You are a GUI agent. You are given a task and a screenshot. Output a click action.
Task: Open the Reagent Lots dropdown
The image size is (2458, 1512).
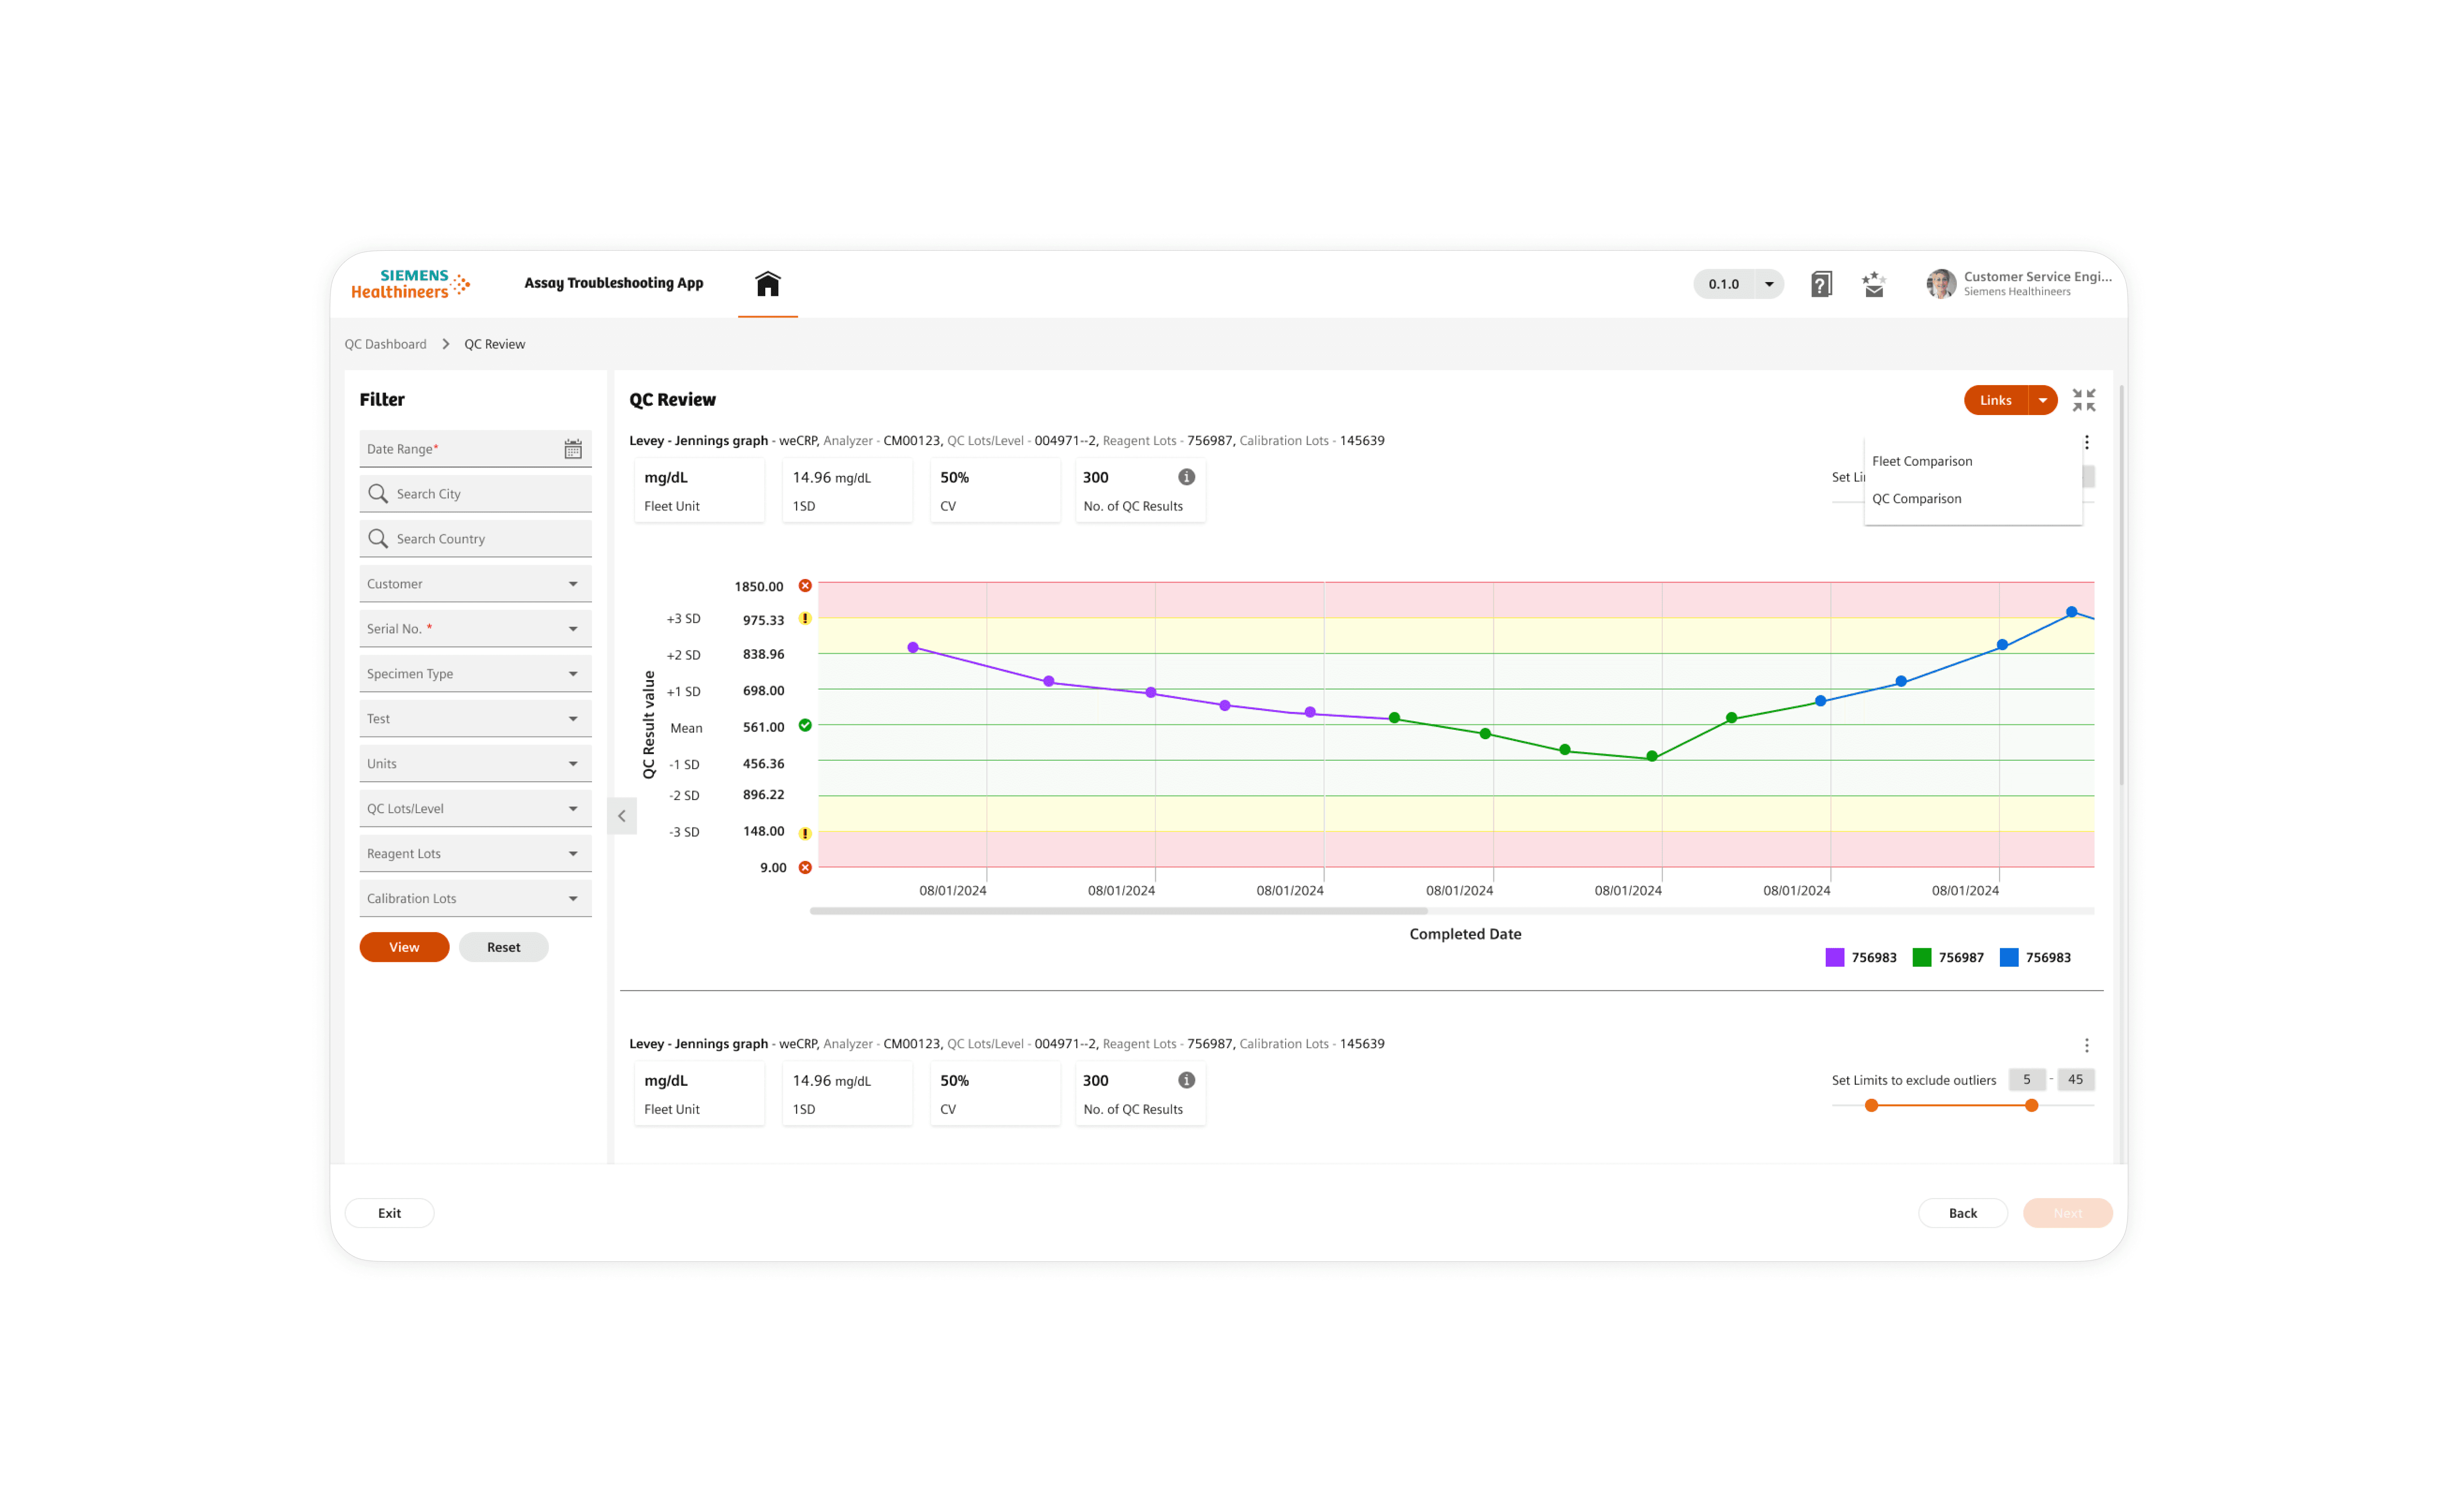pyautogui.click(x=475, y=853)
